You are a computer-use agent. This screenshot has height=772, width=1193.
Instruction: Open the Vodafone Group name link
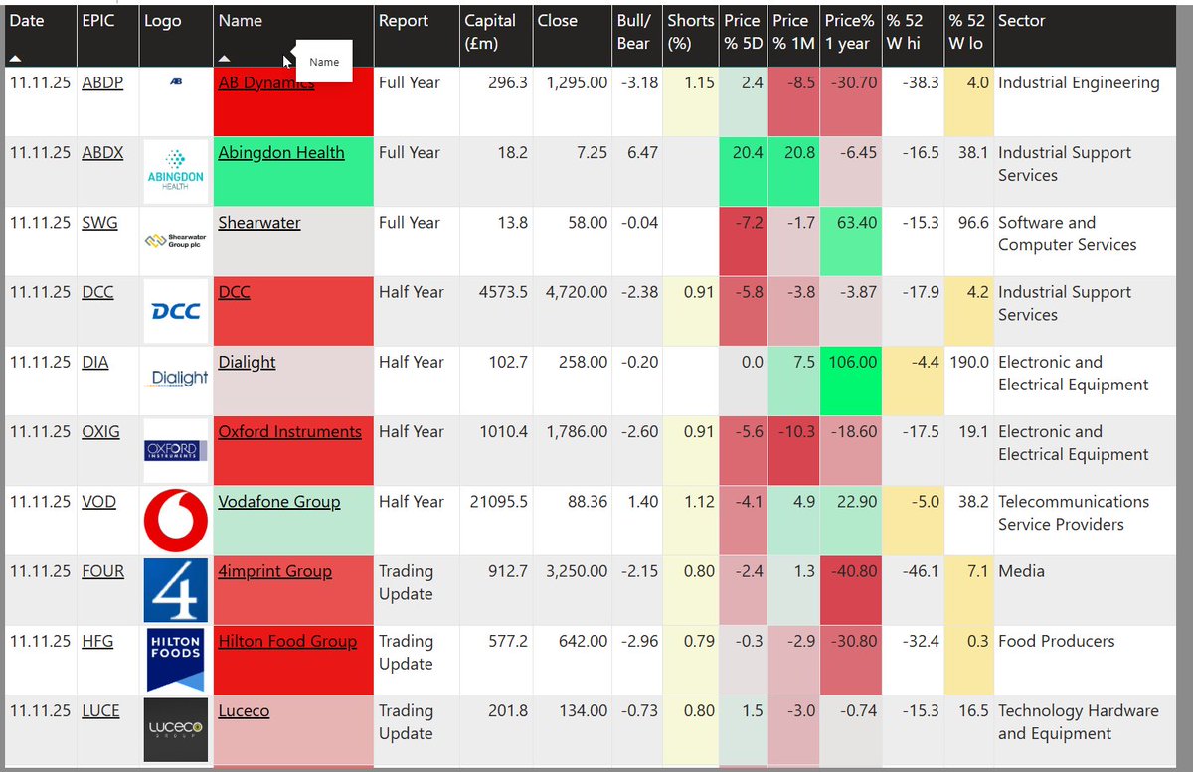pyautogui.click(x=279, y=502)
